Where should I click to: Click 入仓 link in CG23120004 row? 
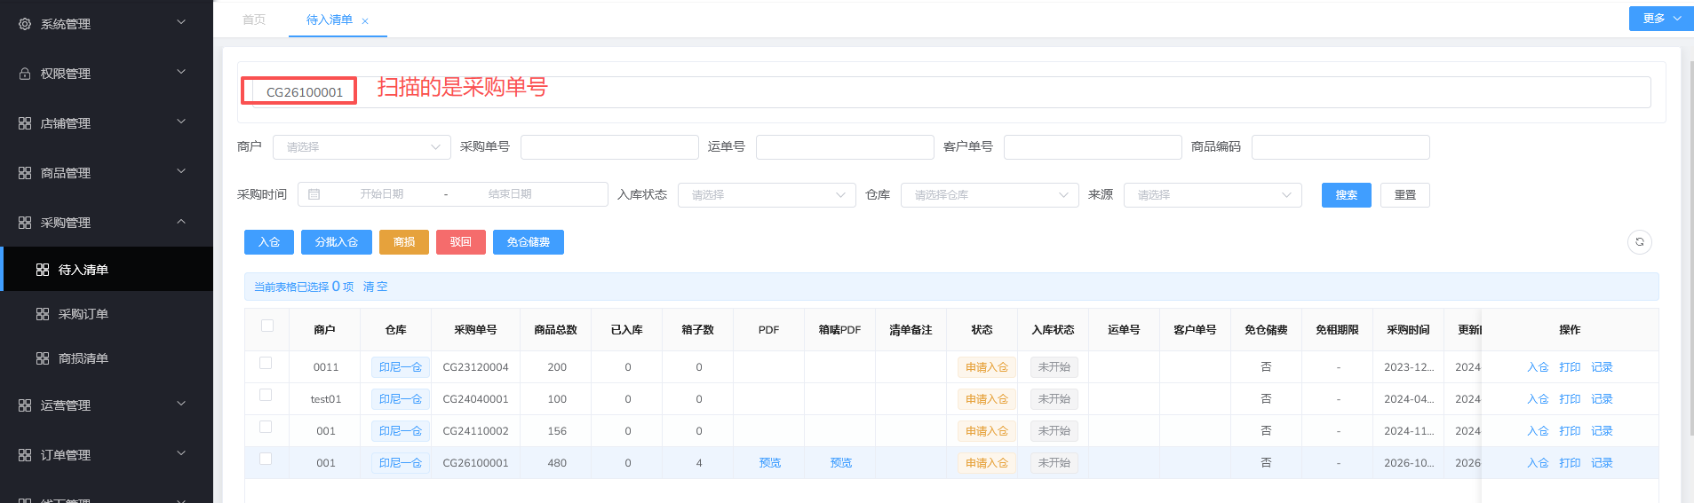tap(1538, 367)
